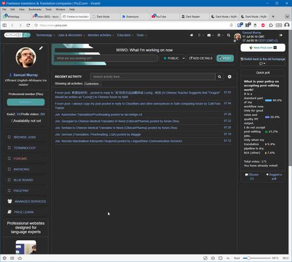The height and width of the screenshot is (262, 292).
Task: Open activity feed settings gear
Action: coord(230,76)
